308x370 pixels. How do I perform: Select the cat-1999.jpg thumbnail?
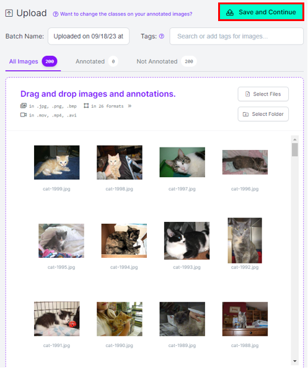[x=56, y=162]
